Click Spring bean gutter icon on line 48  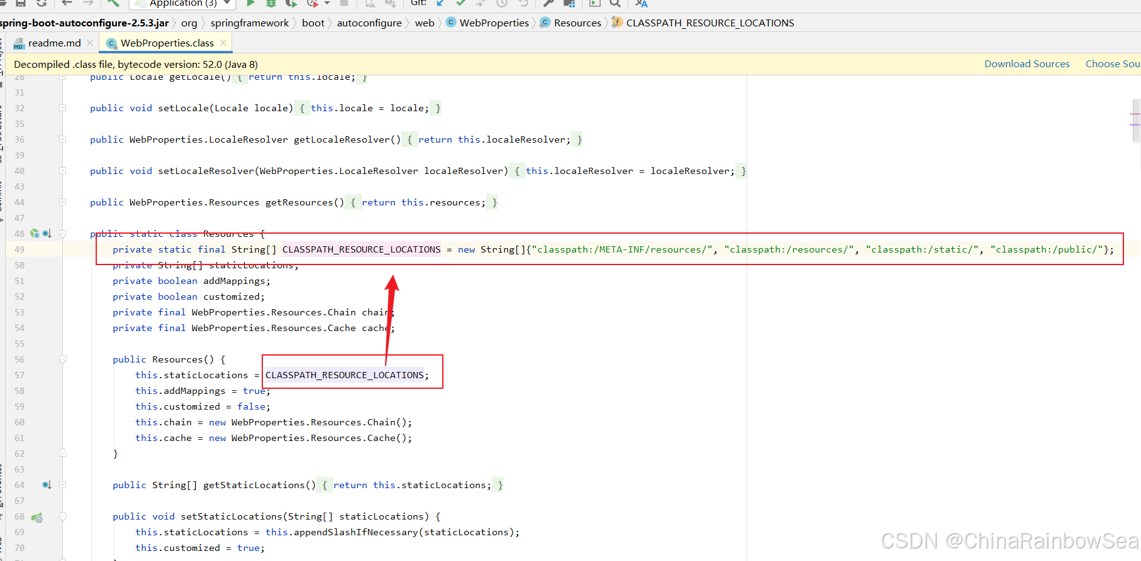coord(35,234)
